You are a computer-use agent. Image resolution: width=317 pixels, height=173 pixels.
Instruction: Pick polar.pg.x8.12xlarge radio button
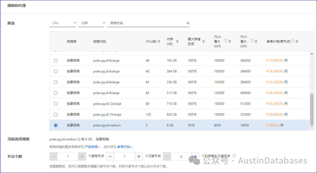coord(55,104)
